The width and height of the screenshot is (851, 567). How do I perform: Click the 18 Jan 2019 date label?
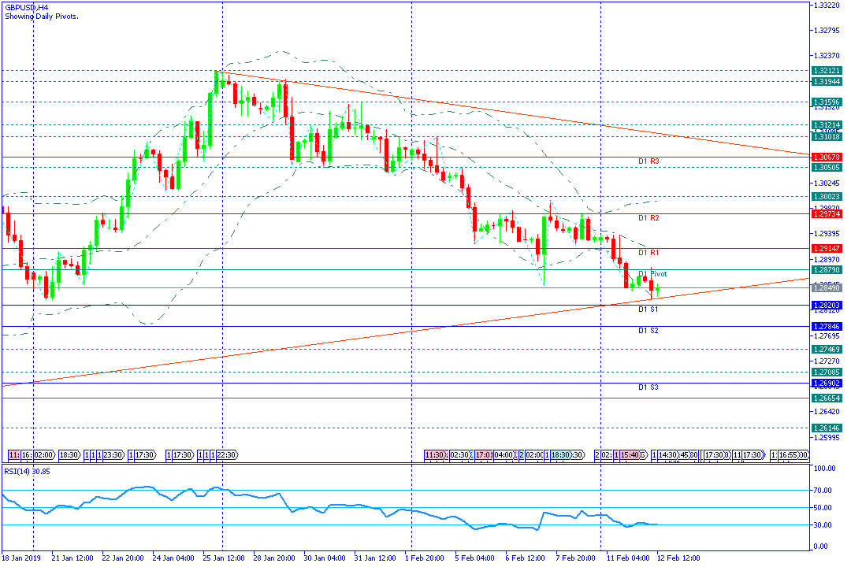(x=21, y=558)
